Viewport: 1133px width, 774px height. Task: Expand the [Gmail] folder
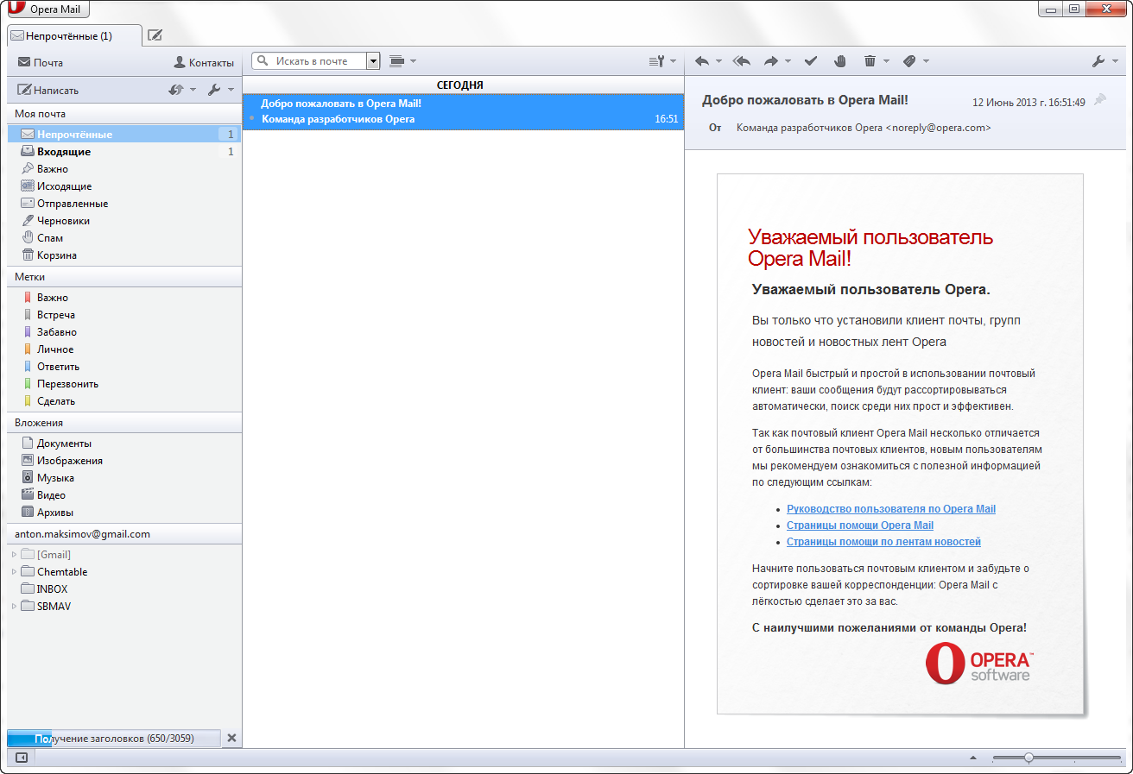[x=14, y=554]
